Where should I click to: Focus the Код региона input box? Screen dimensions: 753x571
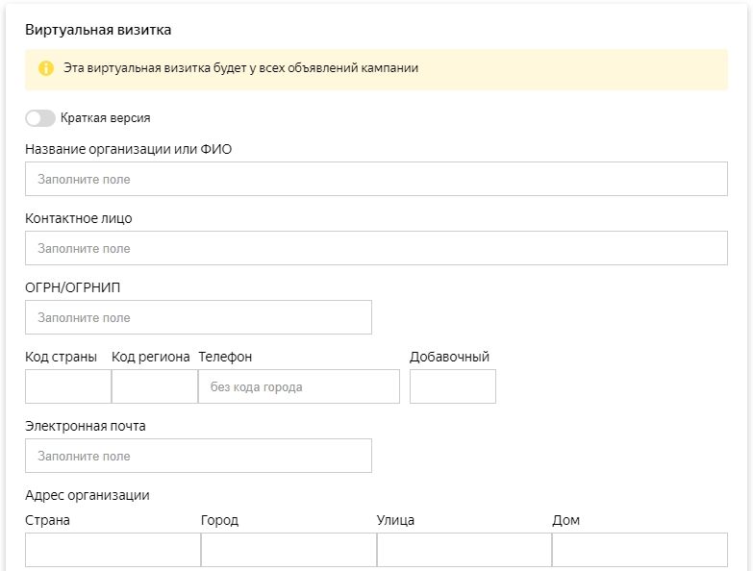tap(154, 386)
